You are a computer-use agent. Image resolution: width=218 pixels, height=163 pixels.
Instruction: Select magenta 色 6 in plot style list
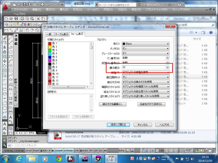click(53, 61)
